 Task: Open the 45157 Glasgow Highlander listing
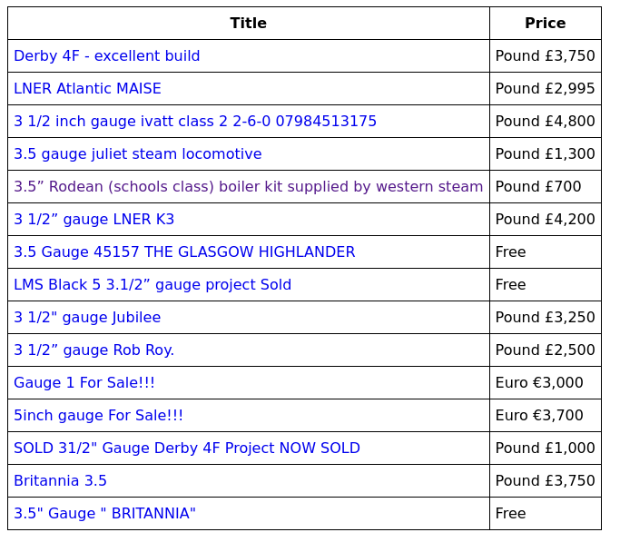[x=184, y=252]
